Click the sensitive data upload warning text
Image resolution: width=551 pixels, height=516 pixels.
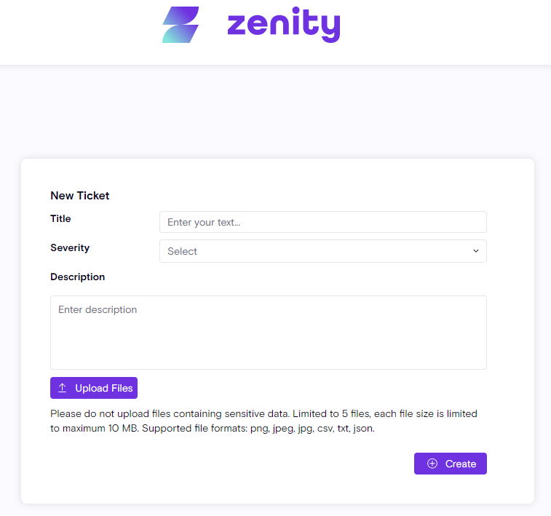pos(263,413)
